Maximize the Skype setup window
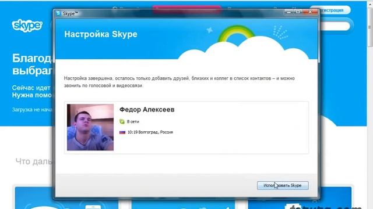The image size is (373, 209). pyautogui.click(x=298, y=12)
